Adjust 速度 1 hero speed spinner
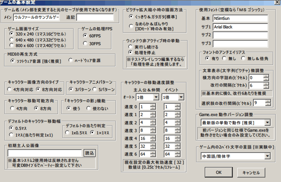This screenshot has width=281, height=182. 153,114
